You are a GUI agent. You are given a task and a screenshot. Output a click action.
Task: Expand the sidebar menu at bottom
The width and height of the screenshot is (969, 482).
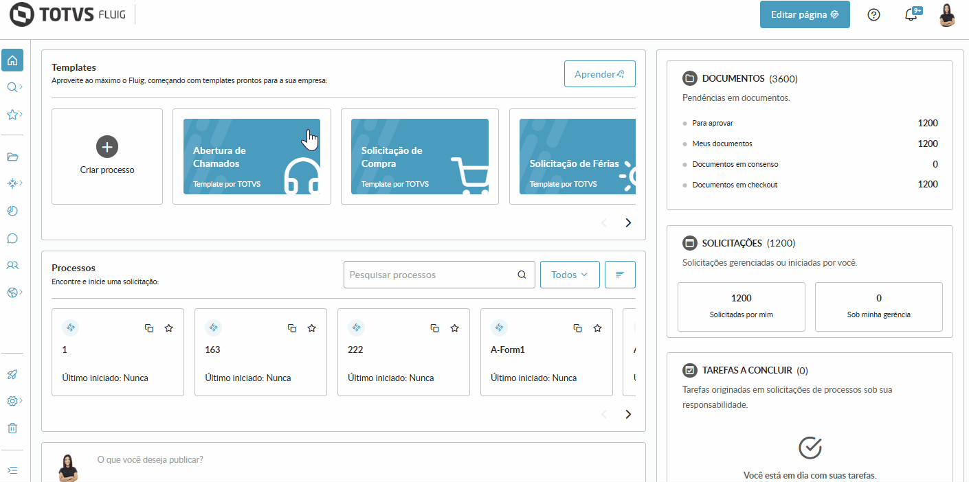point(12,470)
